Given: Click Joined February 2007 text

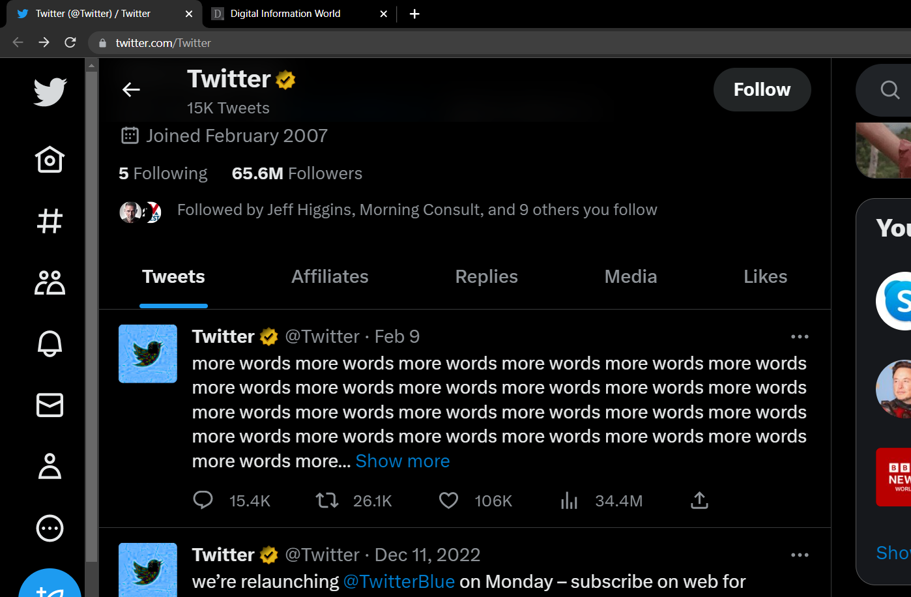Looking at the screenshot, I should point(237,136).
